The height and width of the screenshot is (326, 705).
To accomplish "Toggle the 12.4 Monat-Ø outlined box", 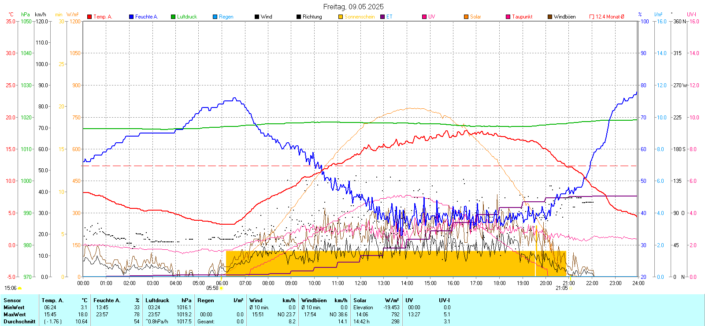I will (x=592, y=17).
